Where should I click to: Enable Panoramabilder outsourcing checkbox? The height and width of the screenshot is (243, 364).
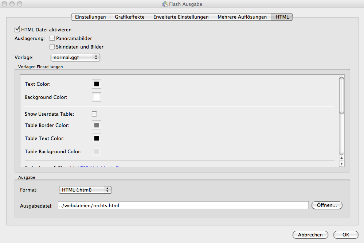point(52,38)
